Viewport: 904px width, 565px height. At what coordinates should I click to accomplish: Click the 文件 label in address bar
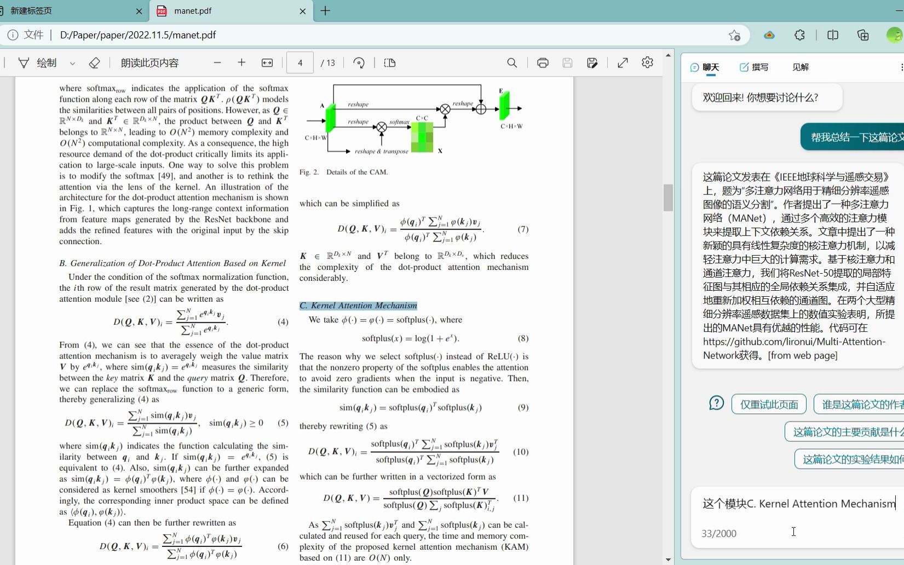(33, 35)
